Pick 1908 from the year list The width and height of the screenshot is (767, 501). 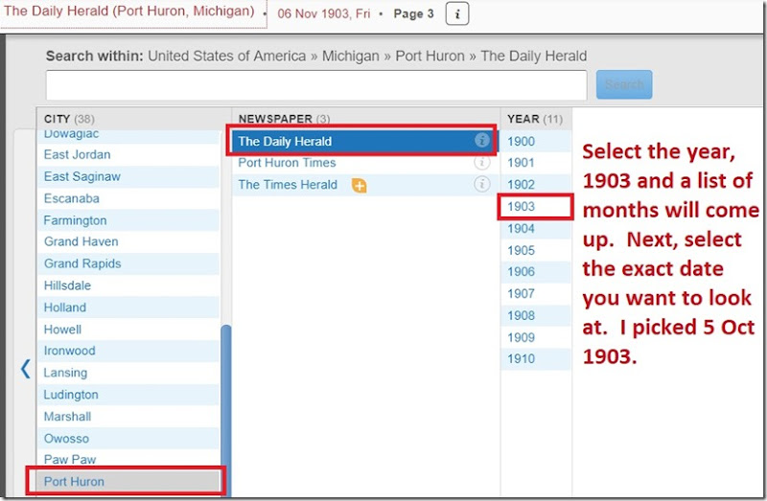[536, 315]
